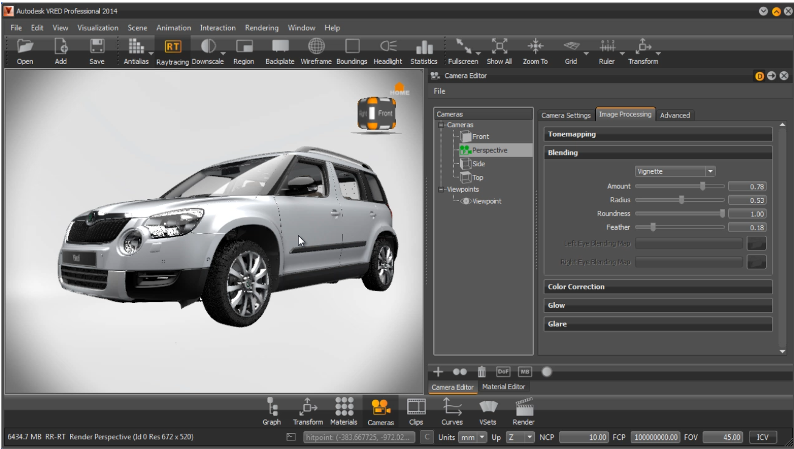794x449 pixels.
Task: Click the FOV input field
Action: 723,437
